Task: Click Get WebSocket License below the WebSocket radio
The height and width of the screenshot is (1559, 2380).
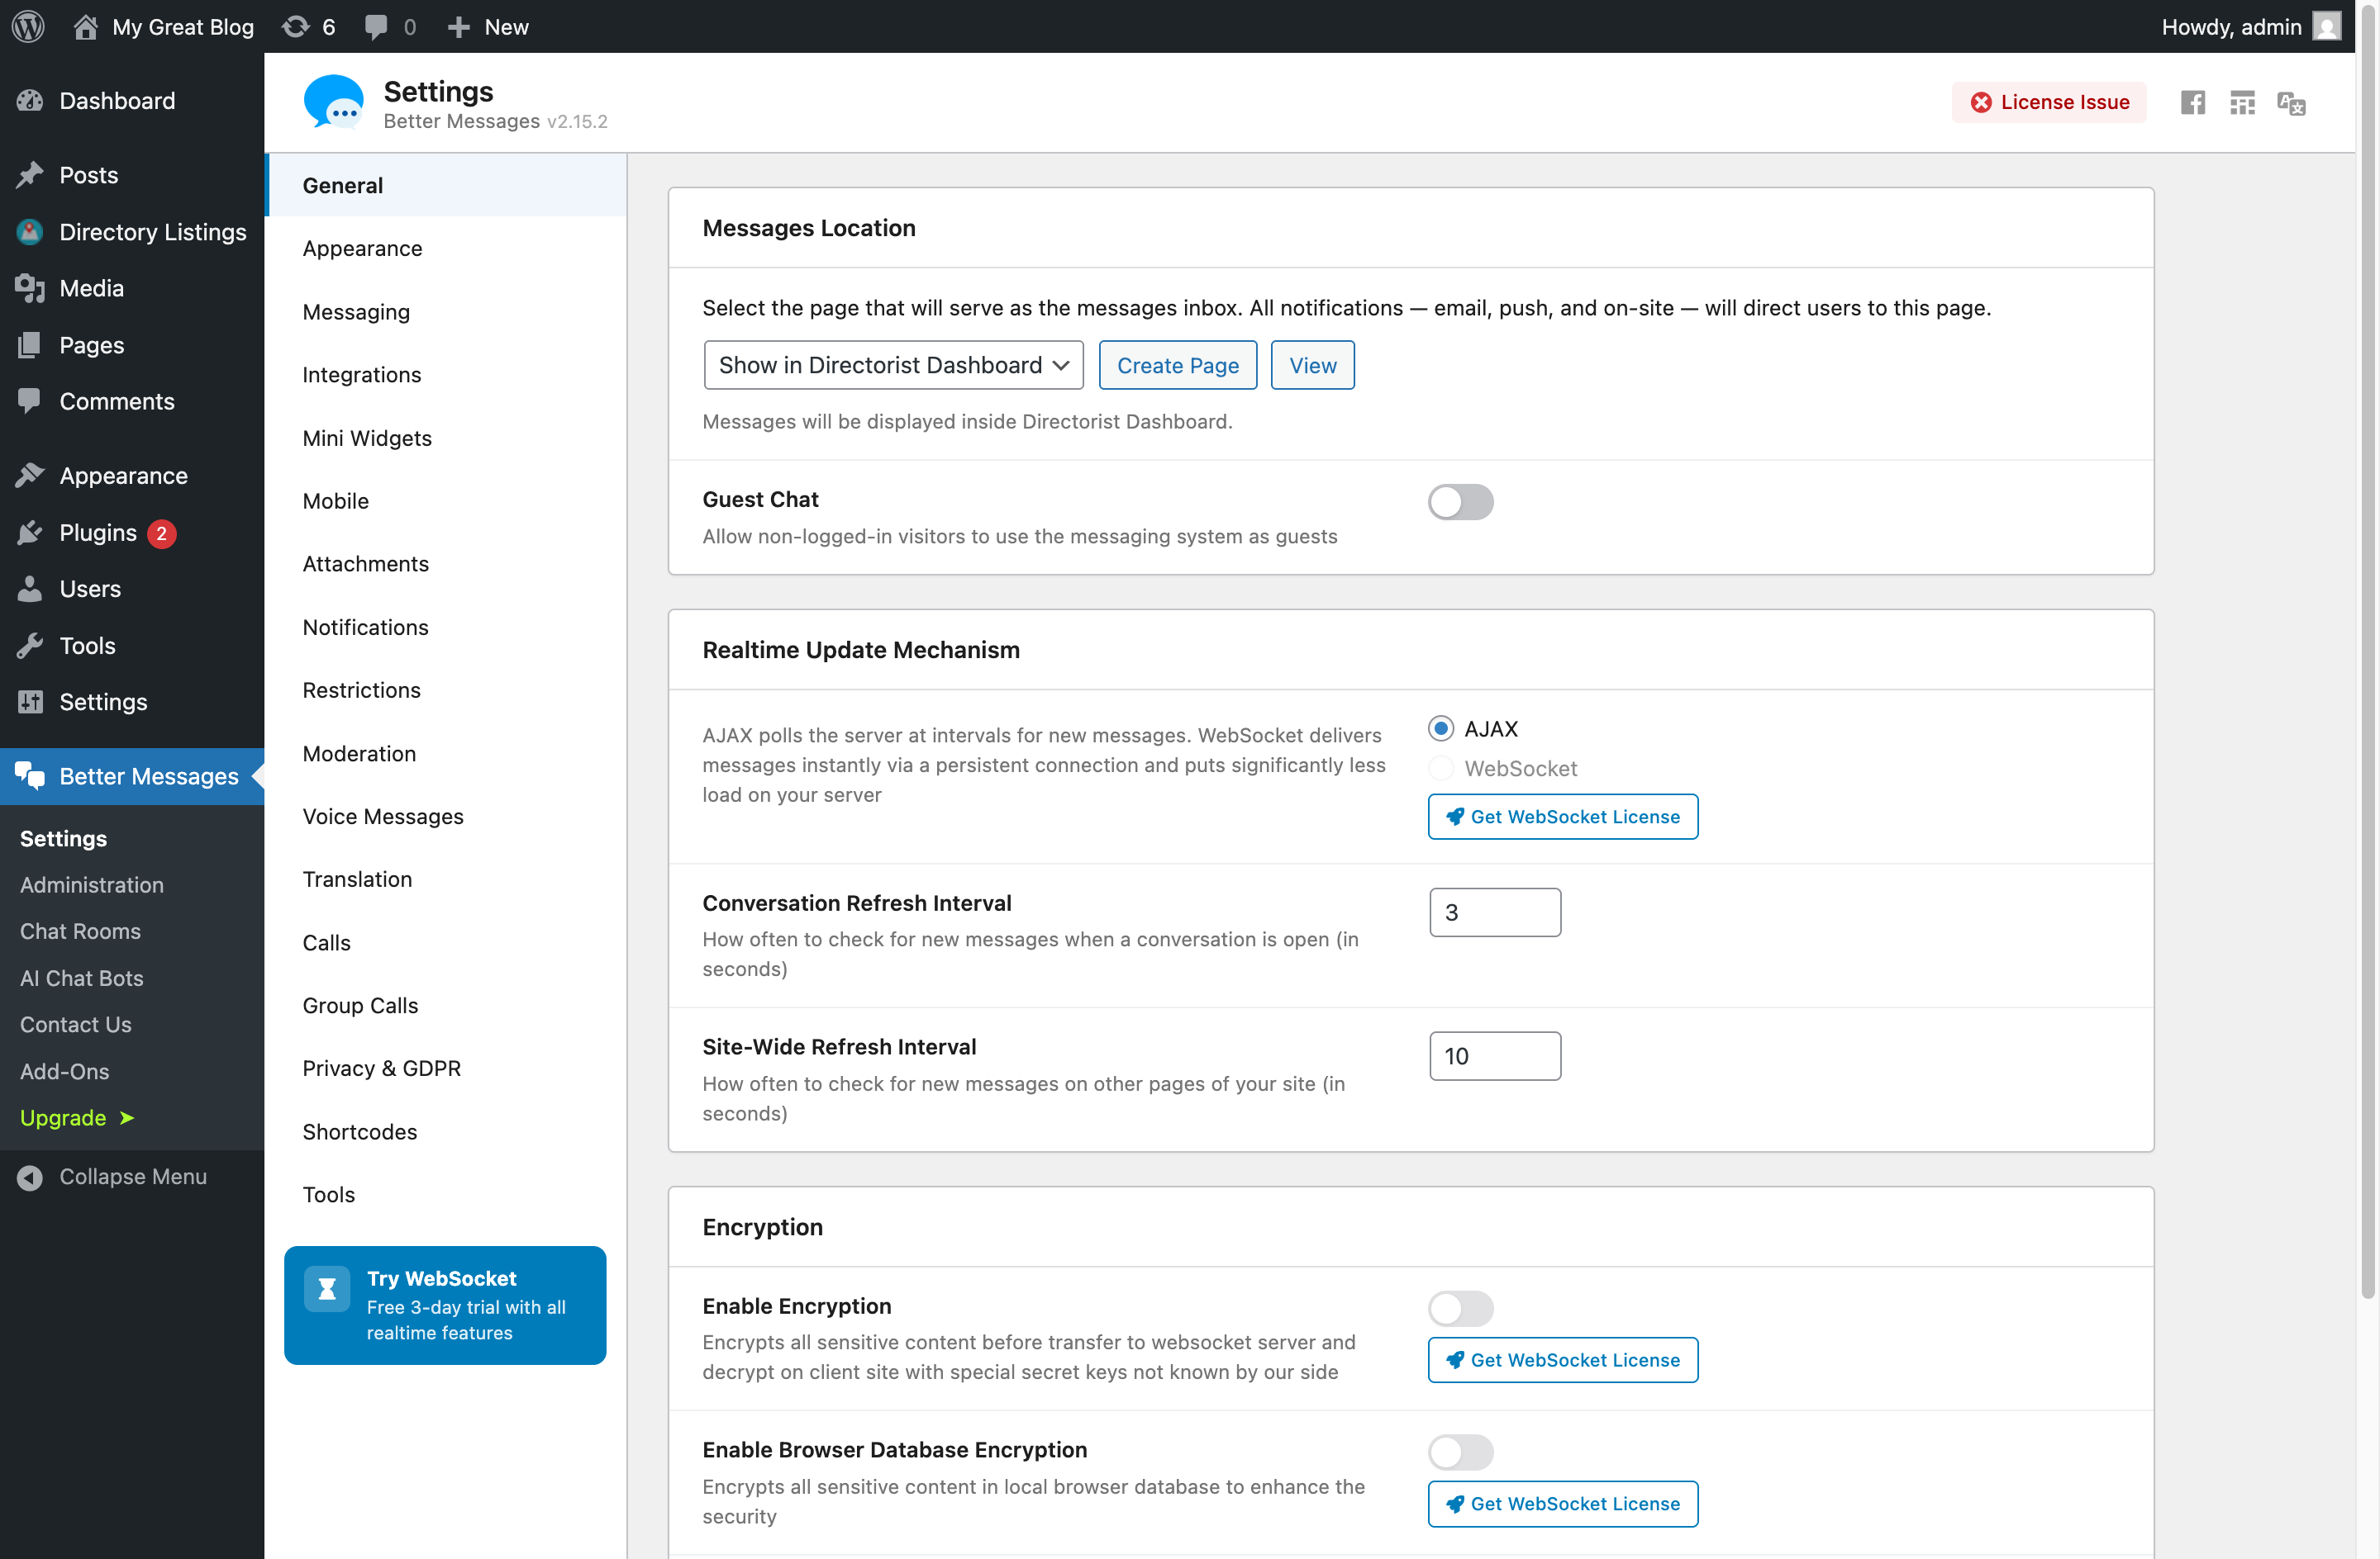Action: click(x=1562, y=817)
